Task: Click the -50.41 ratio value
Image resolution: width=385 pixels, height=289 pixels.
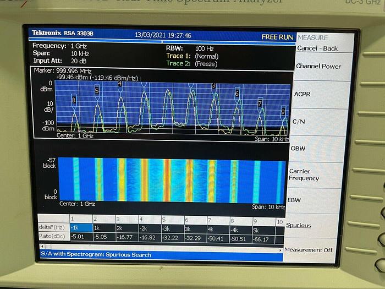Action: (218, 238)
